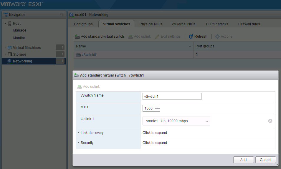
Task: Open the Firewall rules tab
Action: click(x=249, y=24)
